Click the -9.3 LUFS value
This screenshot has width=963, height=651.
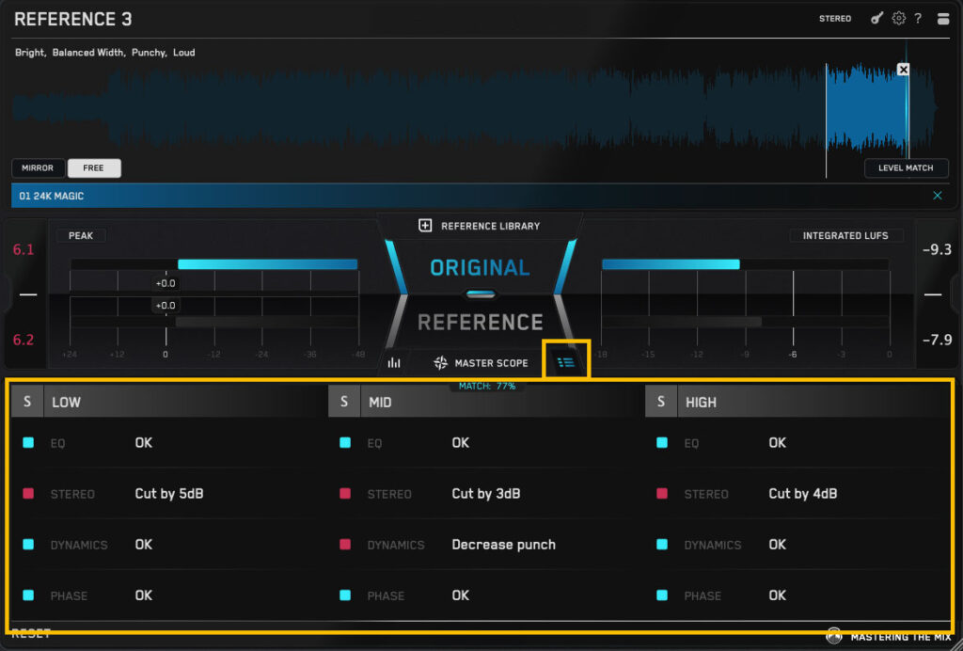pos(937,249)
